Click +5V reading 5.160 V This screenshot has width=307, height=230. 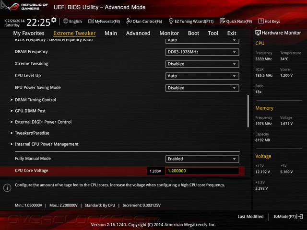286,172
